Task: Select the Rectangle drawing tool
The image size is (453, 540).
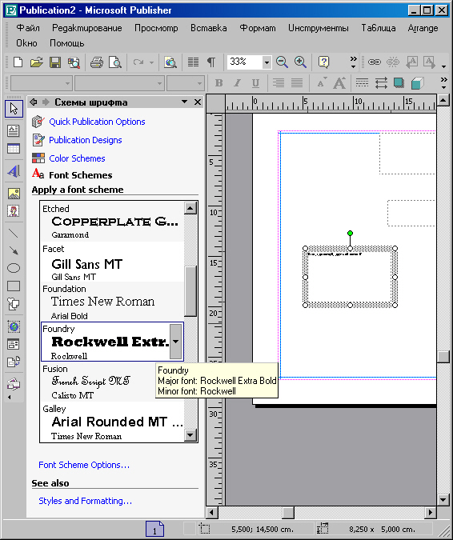Action: coord(14,286)
